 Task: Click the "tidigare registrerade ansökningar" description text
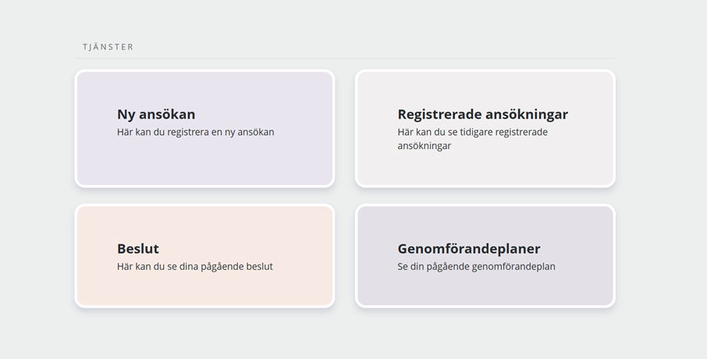tap(472, 139)
